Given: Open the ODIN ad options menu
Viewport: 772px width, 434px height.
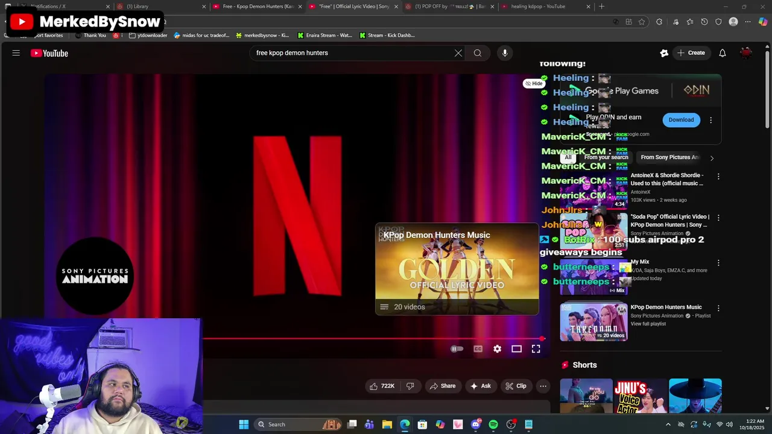Looking at the screenshot, I should pyautogui.click(x=710, y=120).
